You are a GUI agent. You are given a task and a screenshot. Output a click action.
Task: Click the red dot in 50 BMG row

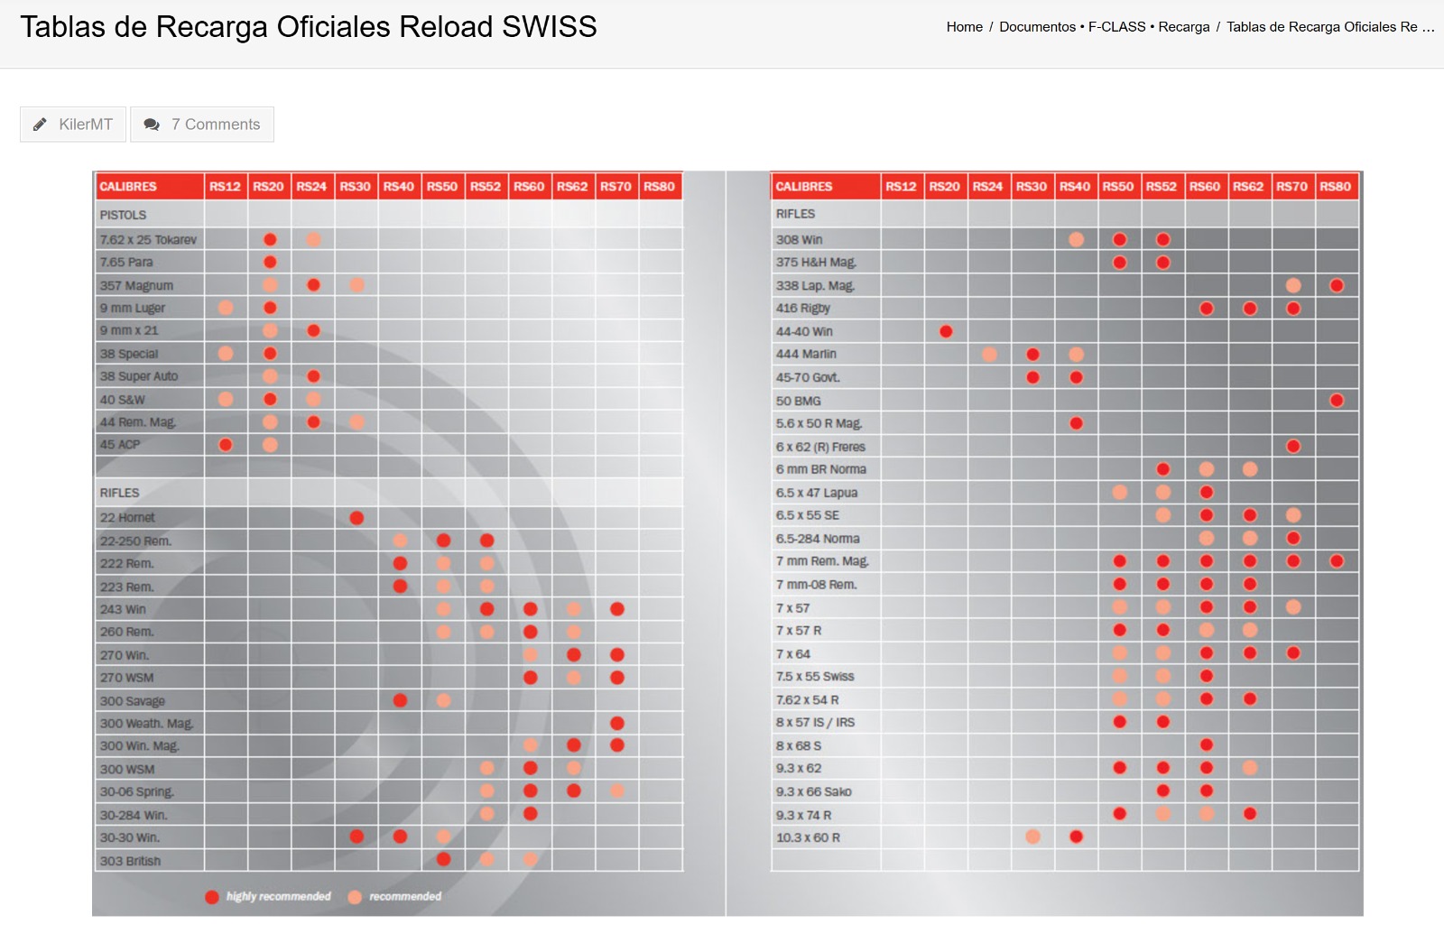[1337, 401]
